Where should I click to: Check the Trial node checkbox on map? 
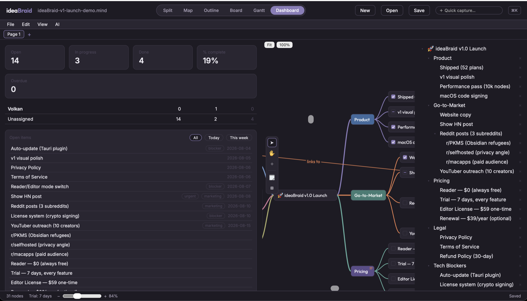[x=393, y=264]
